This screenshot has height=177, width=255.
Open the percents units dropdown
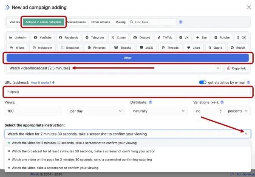pos(238,111)
